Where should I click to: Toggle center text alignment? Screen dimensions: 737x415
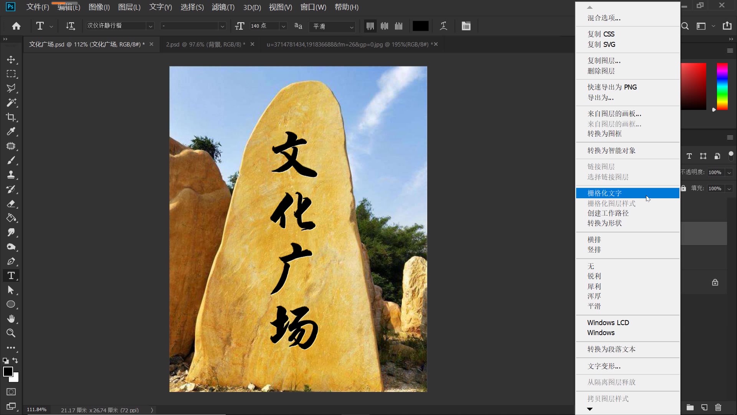(384, 26)
